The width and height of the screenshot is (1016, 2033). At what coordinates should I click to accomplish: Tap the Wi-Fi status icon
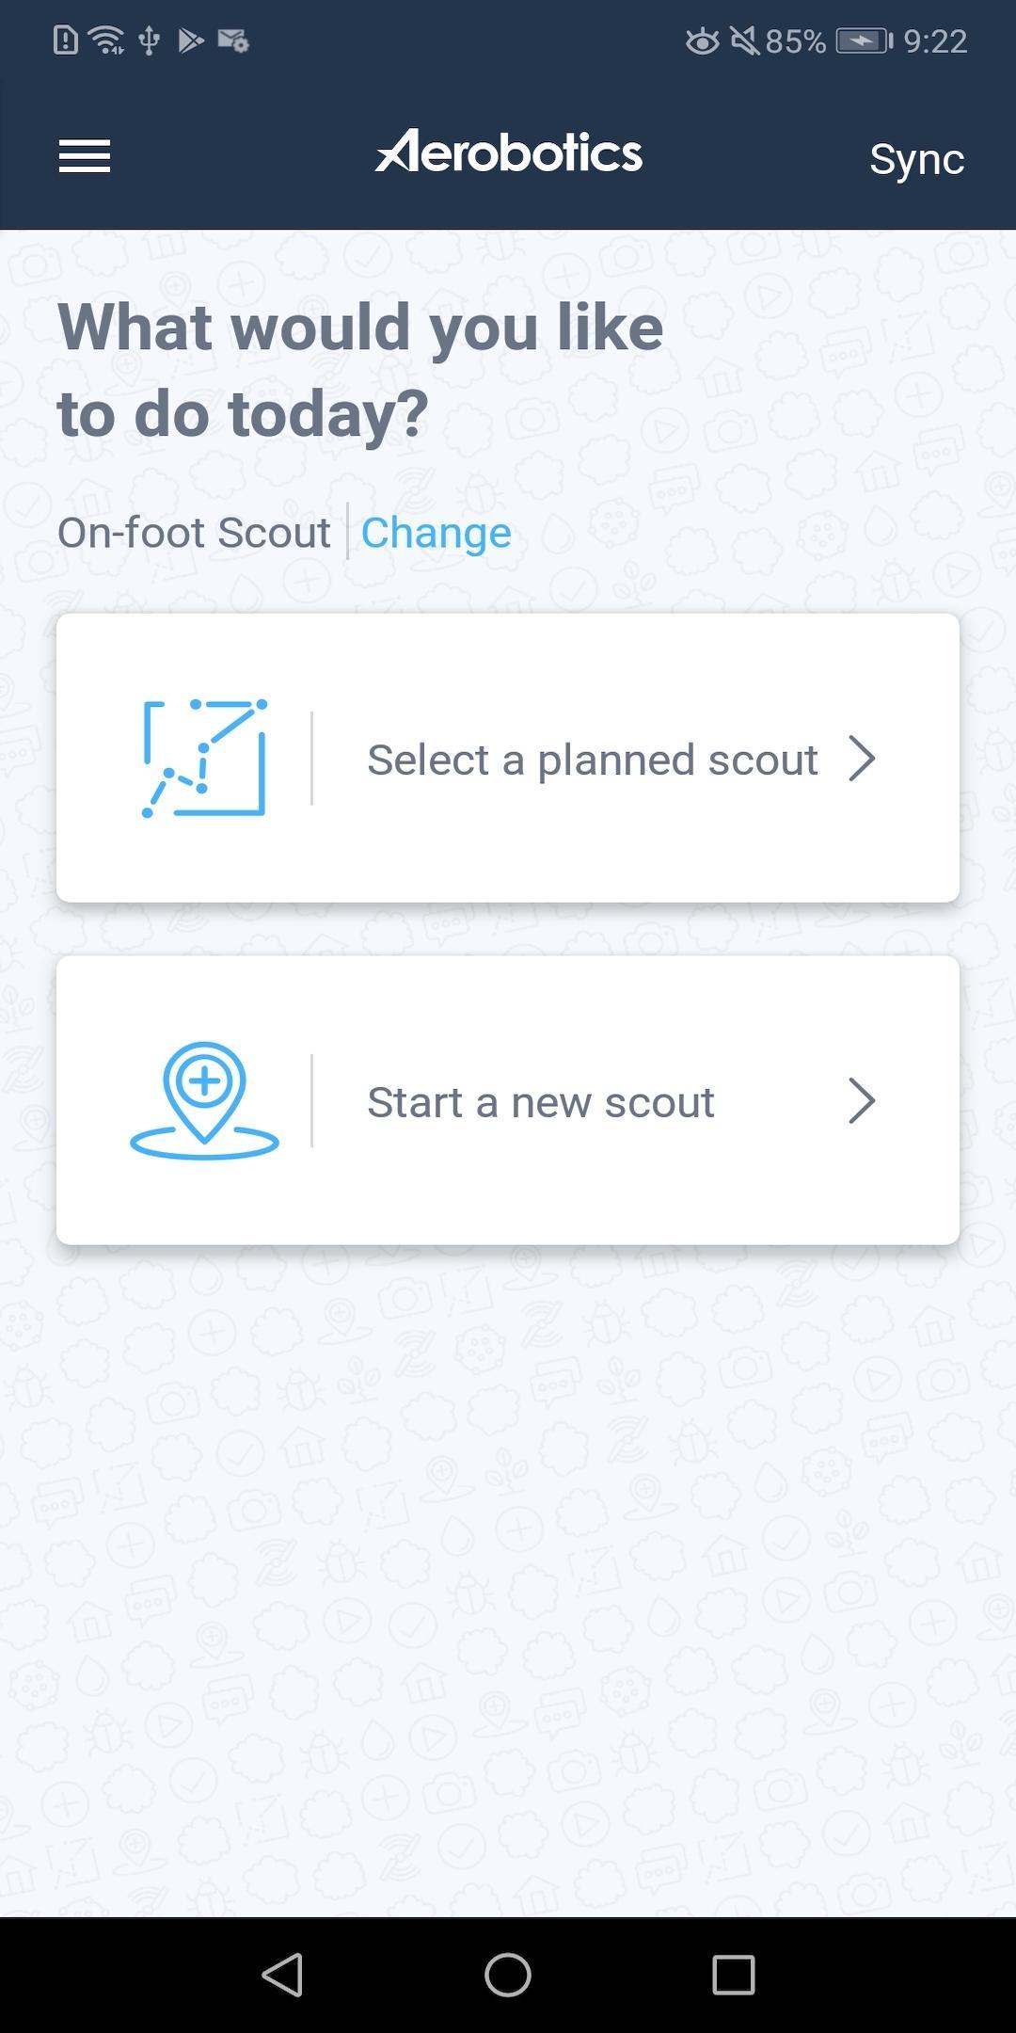106,40
